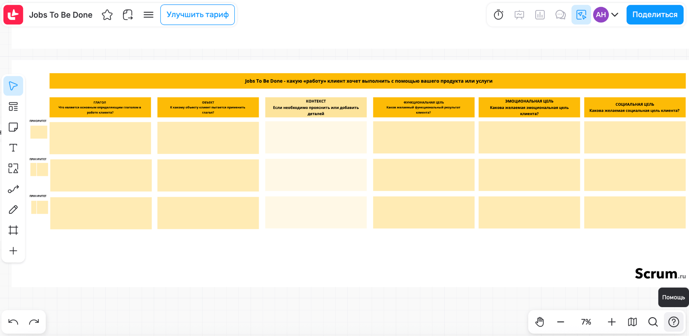This screenshot has width=689, height=336.
Task: Select the cursor selection tool
Action: 13,86
